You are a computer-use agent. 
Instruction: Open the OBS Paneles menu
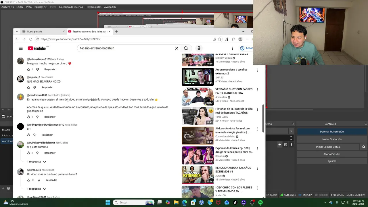coord(41,7)
